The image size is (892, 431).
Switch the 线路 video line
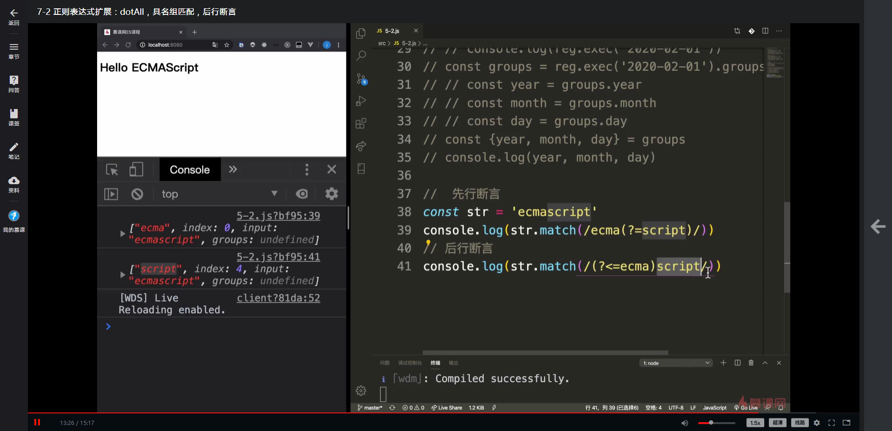click(x=800, y=423)
